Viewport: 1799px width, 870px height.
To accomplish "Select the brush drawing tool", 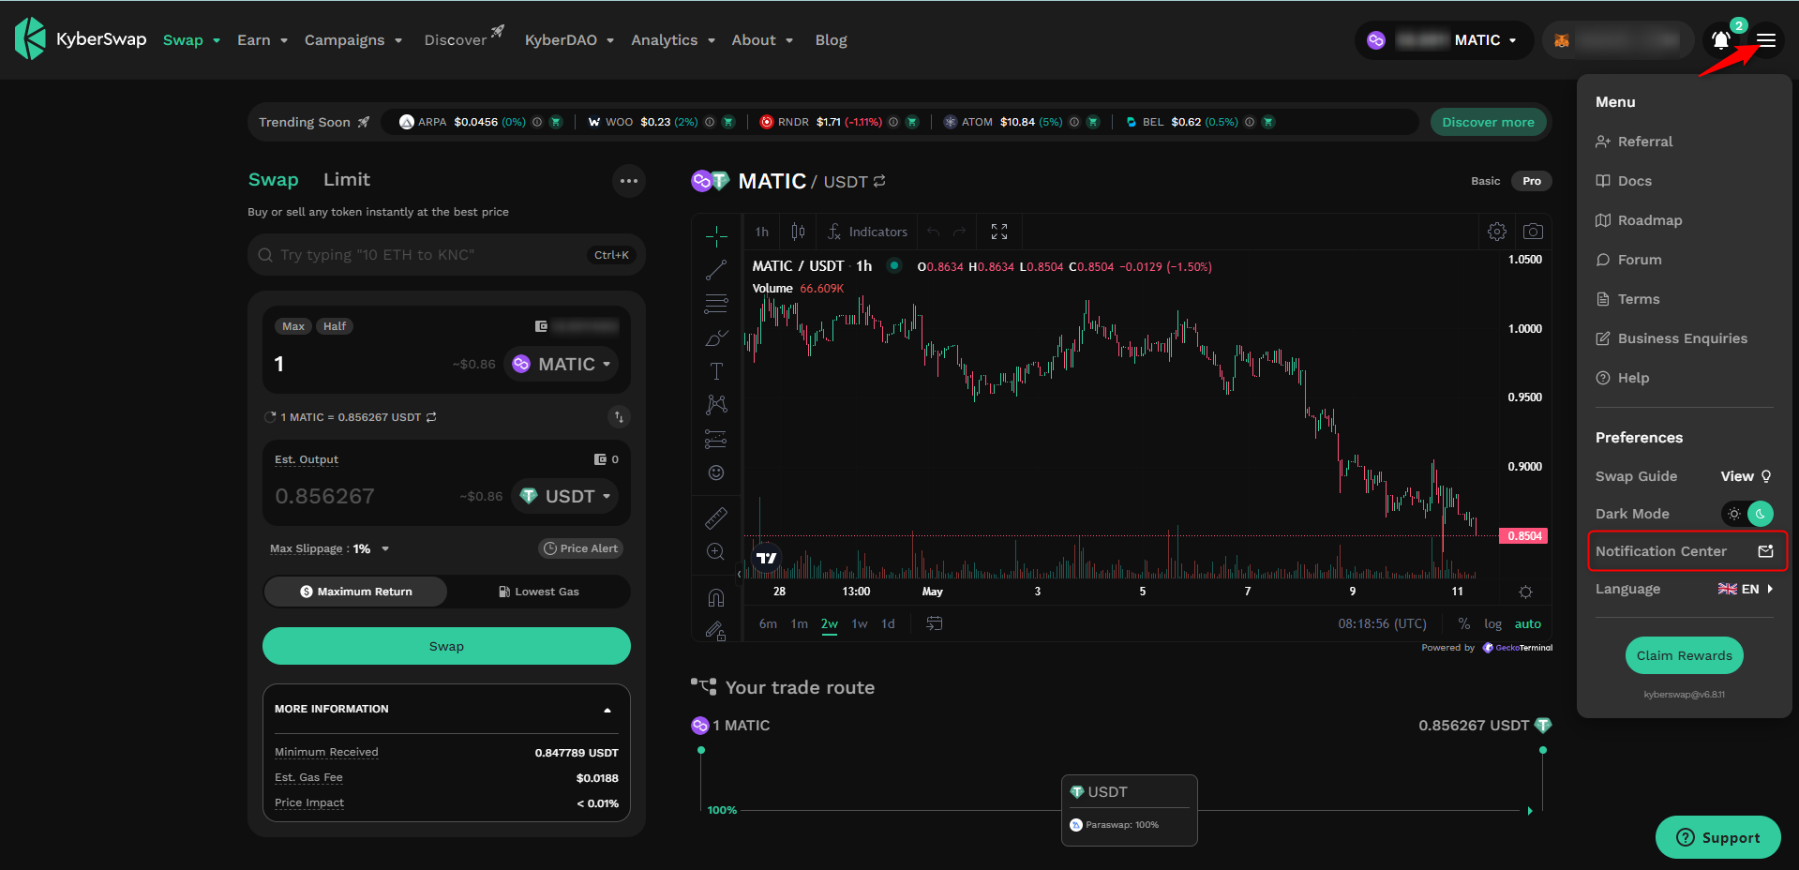I will click(x=716, y=337).
